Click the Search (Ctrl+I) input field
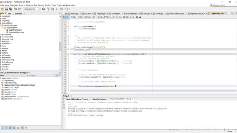Image resolution: width=237 pixels, height=133 pixels. coord(225,5)
